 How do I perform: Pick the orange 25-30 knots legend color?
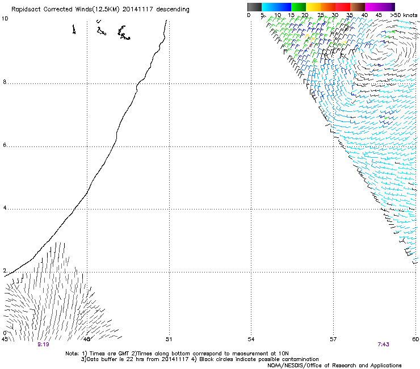click(328, 7)
